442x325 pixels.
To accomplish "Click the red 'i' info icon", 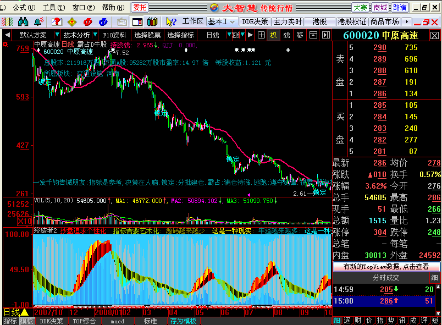I will pos(87,21).
